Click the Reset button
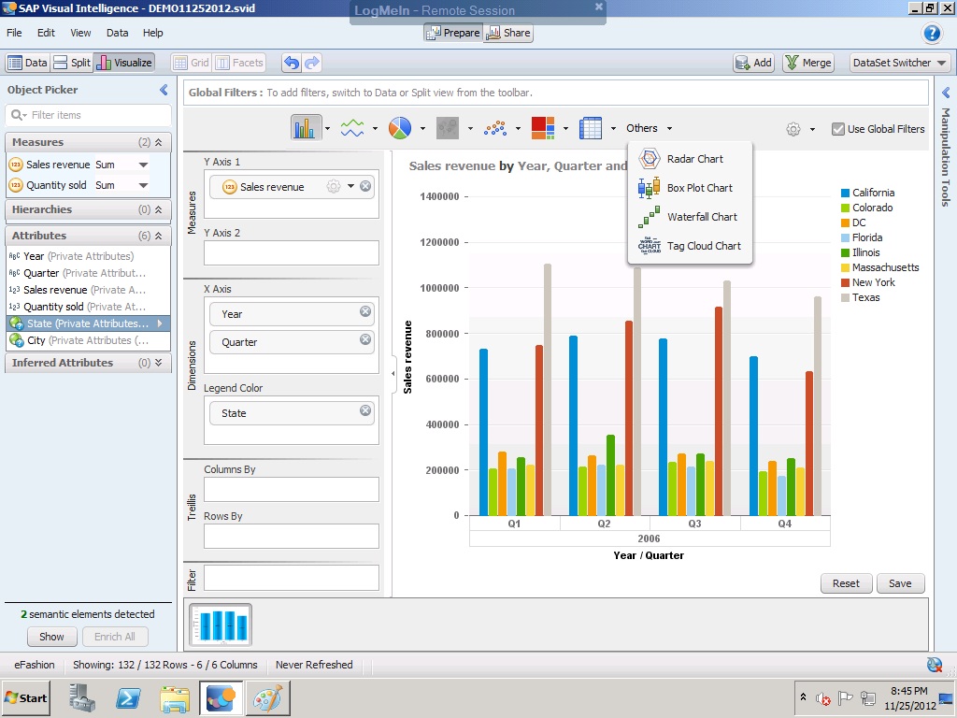Screen dimensions: 957x718 click(846, 583)
